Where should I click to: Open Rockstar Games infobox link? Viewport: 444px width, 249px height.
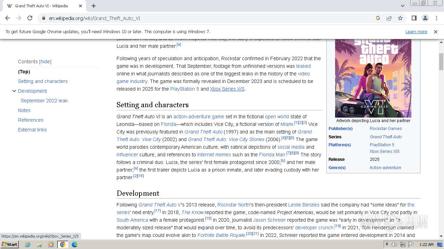pyautogui.click(x=386, y=129)
